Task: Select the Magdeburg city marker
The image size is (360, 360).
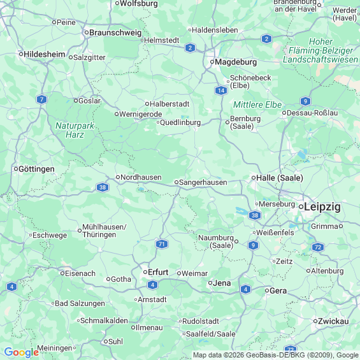Action: pos(212,62)
